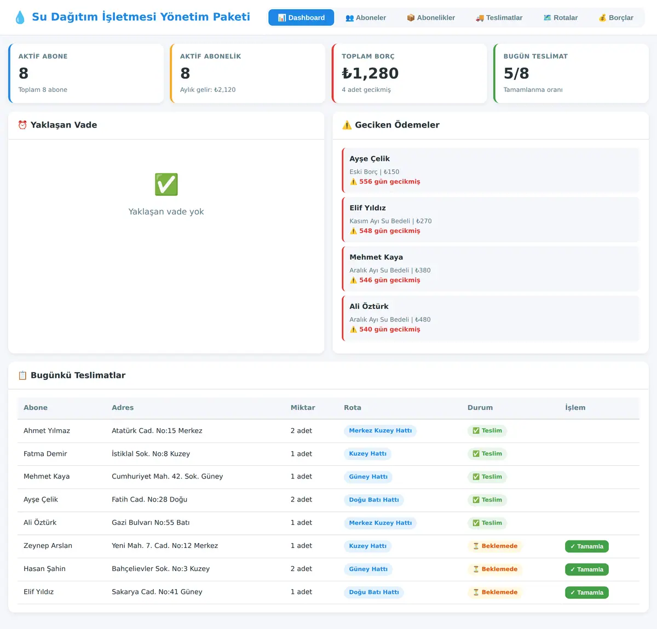
Task: Go to the Abonelikler tab
Action: 431,18
